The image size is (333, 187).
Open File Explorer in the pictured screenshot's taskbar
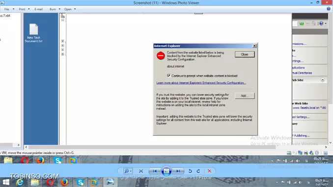[8, 160]
